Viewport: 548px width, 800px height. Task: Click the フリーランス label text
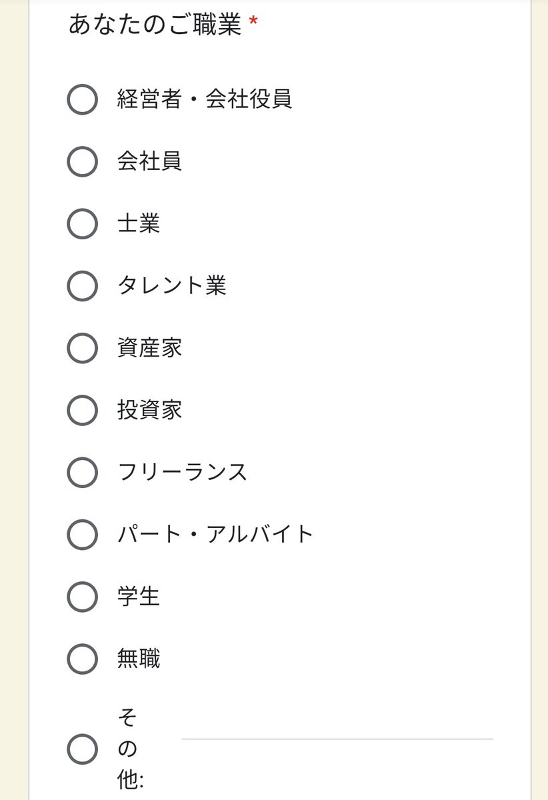click(182, 472)
